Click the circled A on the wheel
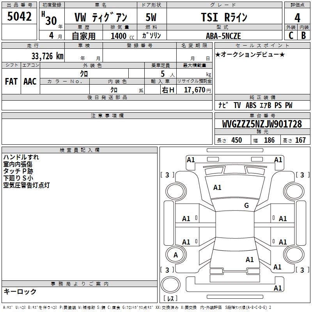The height and width of the screenshot is (312, 312). (175, 255)
